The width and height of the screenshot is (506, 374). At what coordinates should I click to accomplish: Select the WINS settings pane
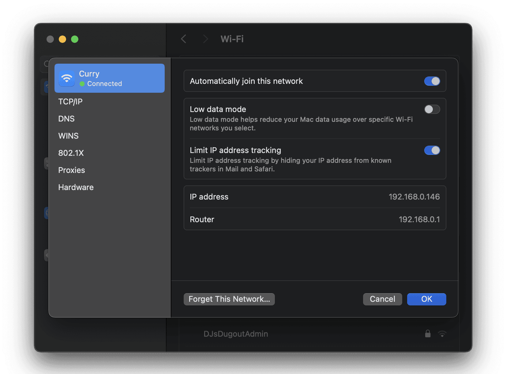pos(68,136)
